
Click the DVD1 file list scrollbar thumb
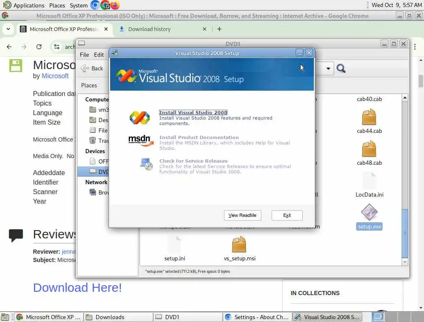(x=405, y=233)
